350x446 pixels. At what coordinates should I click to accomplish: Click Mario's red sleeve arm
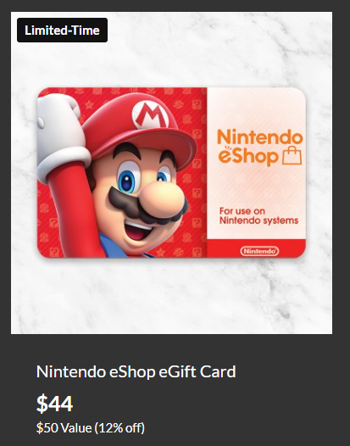pos(75,211)
